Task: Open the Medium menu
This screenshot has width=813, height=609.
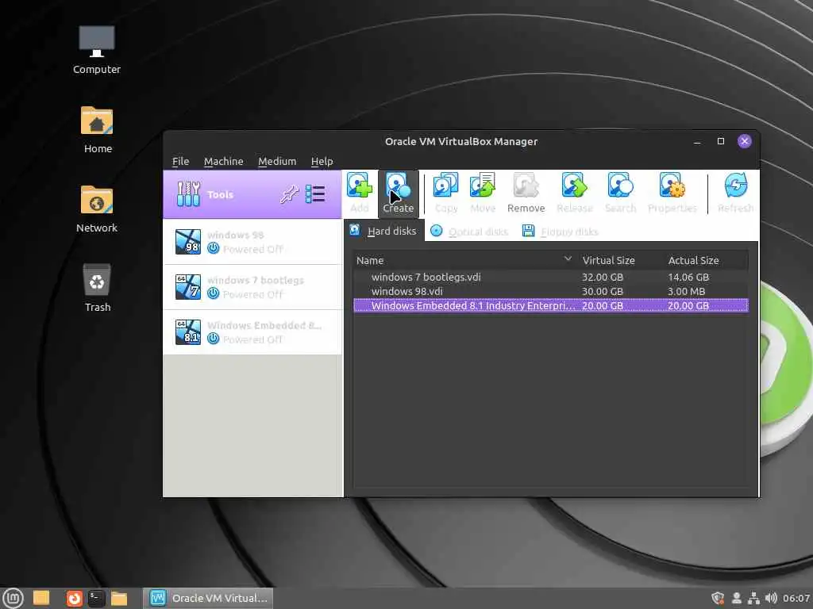Action: point(277,161)
